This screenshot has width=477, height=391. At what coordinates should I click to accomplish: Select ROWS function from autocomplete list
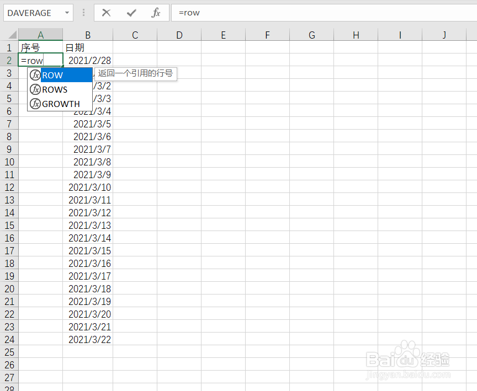point(60,89)
